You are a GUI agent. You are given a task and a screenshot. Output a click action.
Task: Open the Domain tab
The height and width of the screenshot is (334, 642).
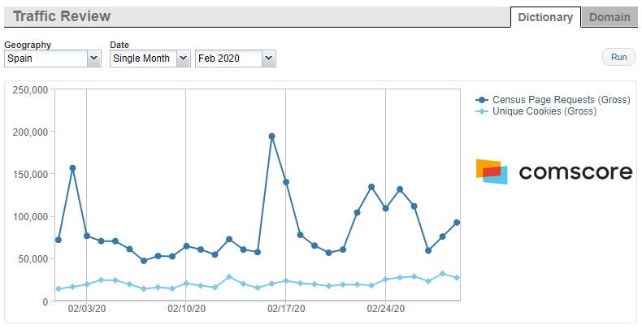[x=609, y=17]
